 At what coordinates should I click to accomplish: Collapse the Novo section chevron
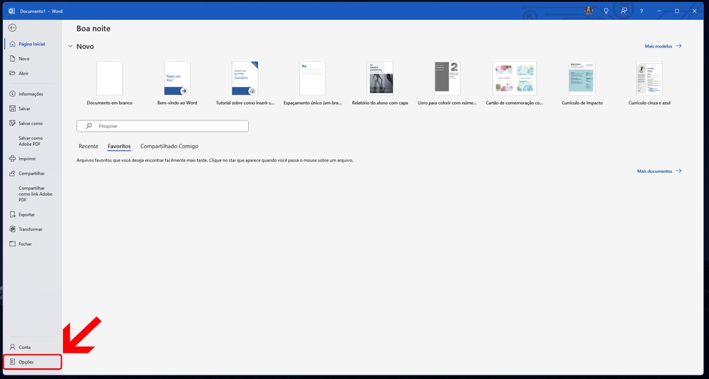point(69,47)
